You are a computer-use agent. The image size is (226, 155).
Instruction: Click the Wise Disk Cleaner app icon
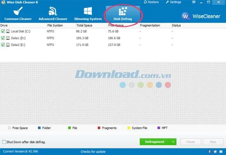[3, 2]
